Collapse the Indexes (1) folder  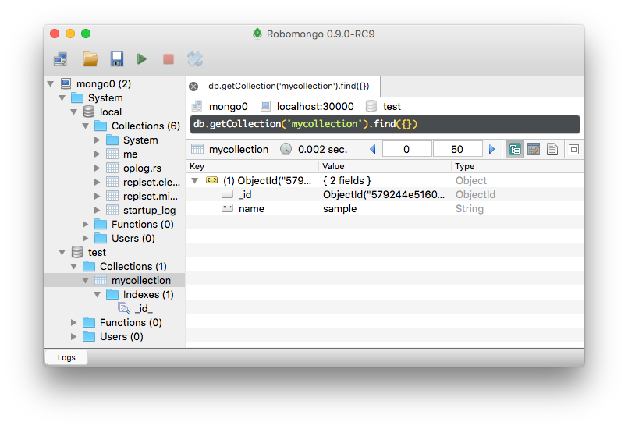point(97,294)
